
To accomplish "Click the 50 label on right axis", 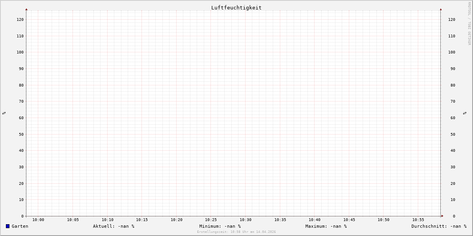I will pos(453,134).
